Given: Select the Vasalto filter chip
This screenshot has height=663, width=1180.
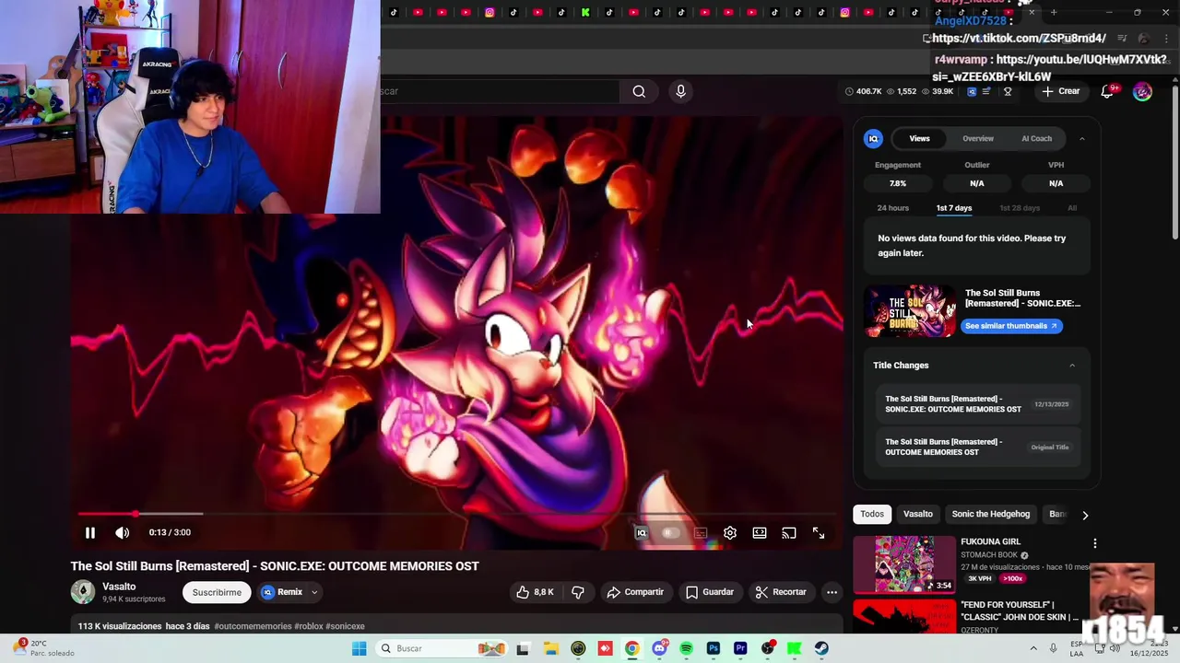Looking at the screenshot, I should pyautogui.click(x=918, y=514).
